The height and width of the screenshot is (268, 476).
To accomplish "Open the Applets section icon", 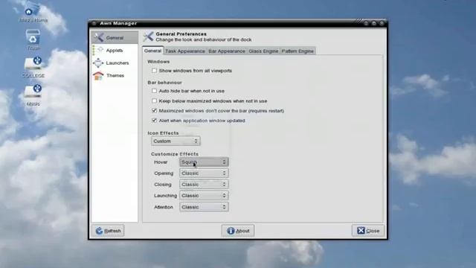I will point(98,50).
